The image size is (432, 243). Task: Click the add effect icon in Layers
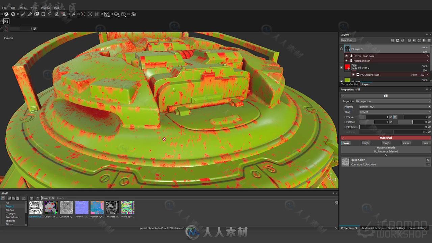[393, 40]
